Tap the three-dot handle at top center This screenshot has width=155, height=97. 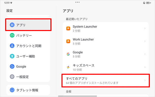coord(78,2)
